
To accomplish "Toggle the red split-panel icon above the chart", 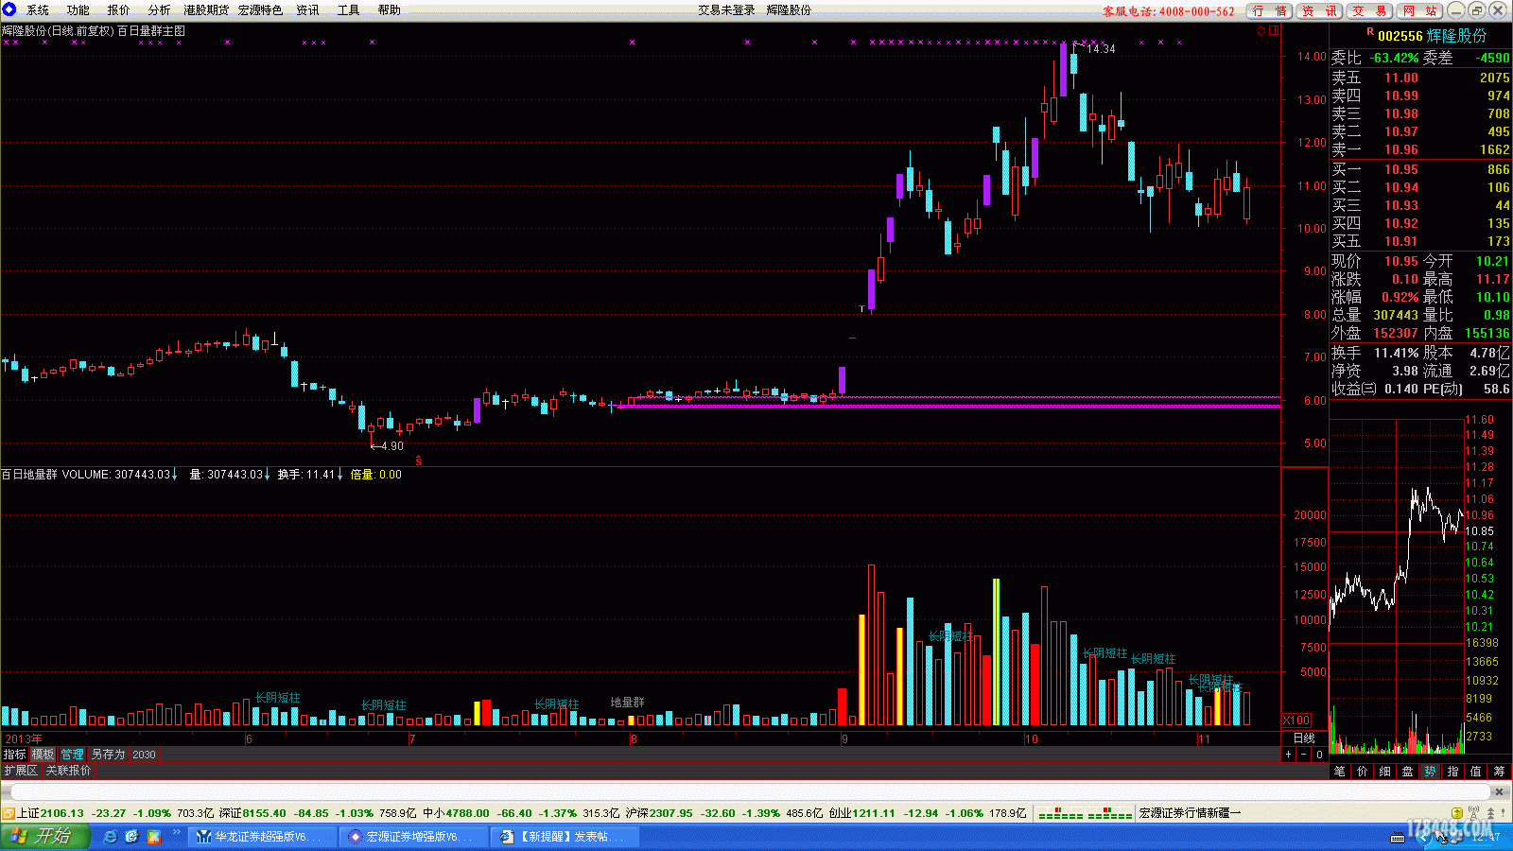I will pyautogui.click(x=1274, y=31).
